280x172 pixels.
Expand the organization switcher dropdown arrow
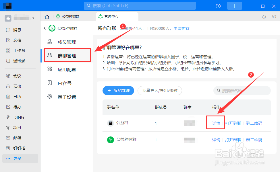coord(33,18)
